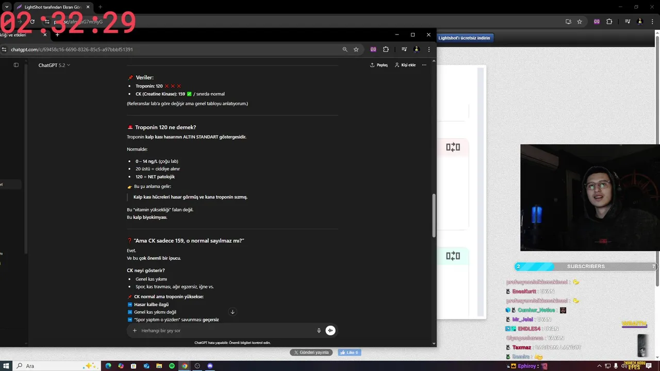The image size is (660, 371).
Task: Open File Explorer from the taskbar
Action: tap(159, 366)
